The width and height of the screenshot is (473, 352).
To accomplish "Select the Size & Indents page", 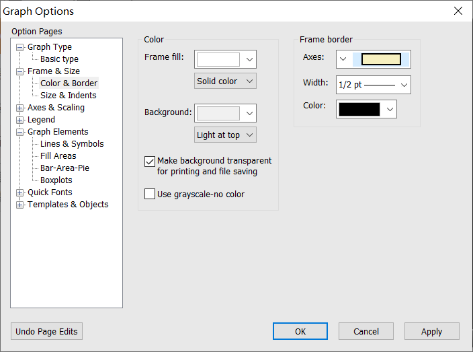I will [x=68, y=96].
